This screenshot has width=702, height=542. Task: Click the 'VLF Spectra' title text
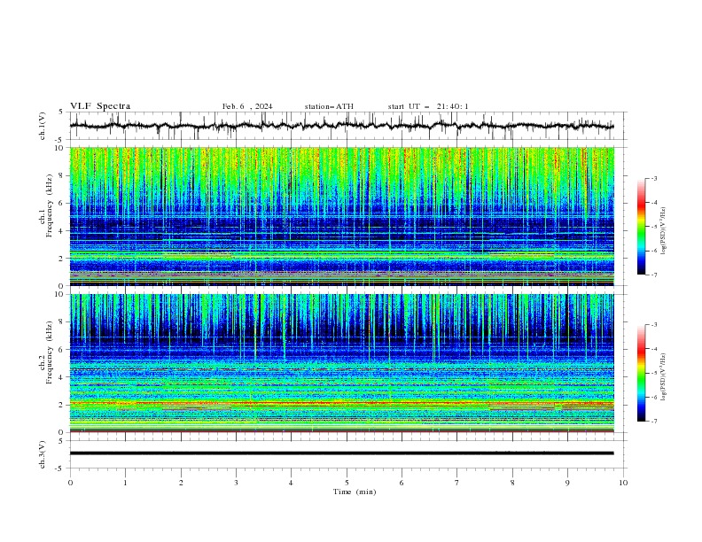click(x=100, y=106)
